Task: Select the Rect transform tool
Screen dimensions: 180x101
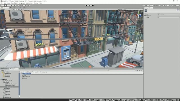Action: [15, 5]
